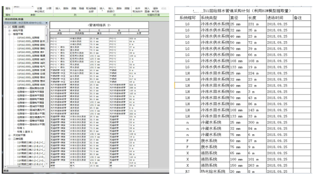Screen dimensions: 316x178
Task: Click the 就绪 status bar text
Action: [x=6, y=171]
